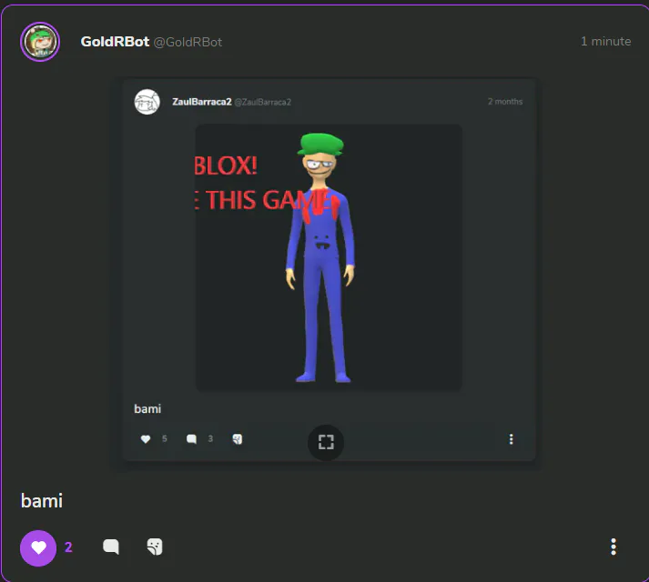Click the quoted post's comment count "3"

(x=210, y=438)
